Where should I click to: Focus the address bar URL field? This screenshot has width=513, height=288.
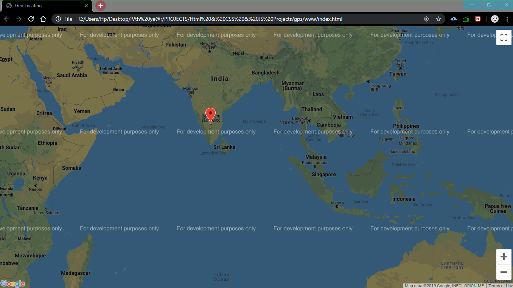pos(227,19)
